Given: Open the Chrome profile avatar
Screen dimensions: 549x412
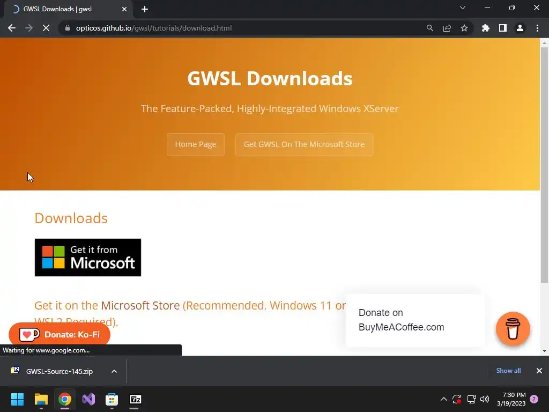Looking at the screenshot, I should 520,28.
